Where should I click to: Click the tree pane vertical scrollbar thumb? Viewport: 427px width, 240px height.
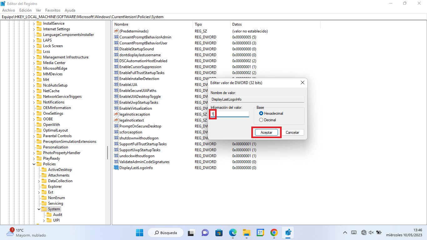[x=108, y=152]
